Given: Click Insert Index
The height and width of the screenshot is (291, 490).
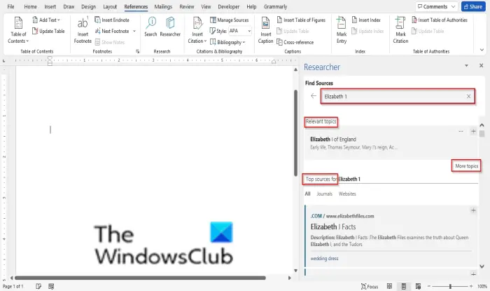Looking at the screenshot, I should 366,20.
